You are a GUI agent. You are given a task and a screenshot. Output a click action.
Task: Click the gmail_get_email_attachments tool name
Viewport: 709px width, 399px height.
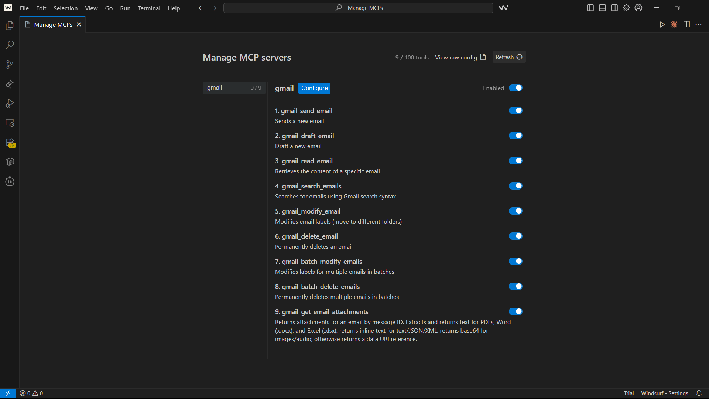pos(322,311)
